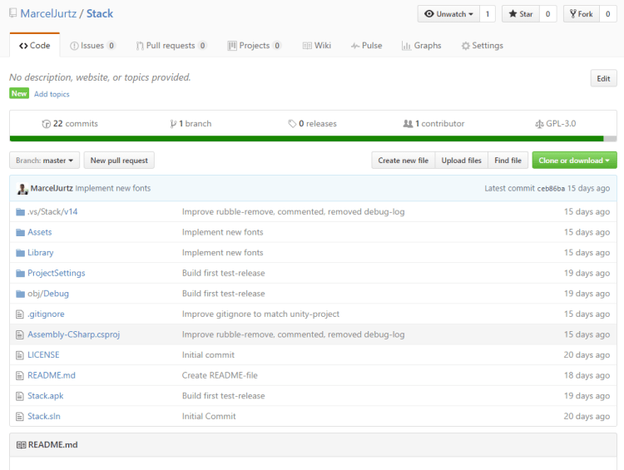This screenshot has width=624, height=470.
Task: Switch to the Code tab
Action: coord(35,46)
